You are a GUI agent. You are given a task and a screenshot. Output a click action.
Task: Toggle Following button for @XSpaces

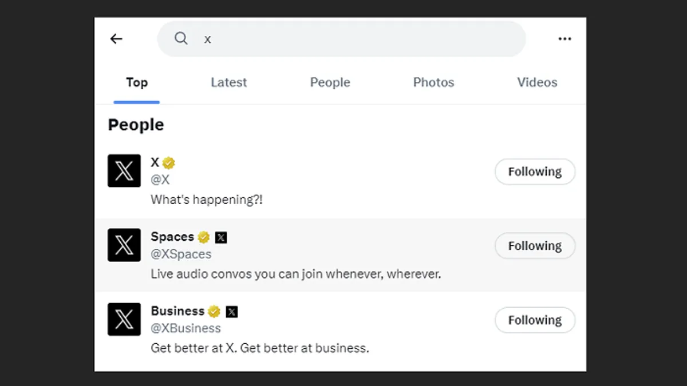[x=535, y=246]
